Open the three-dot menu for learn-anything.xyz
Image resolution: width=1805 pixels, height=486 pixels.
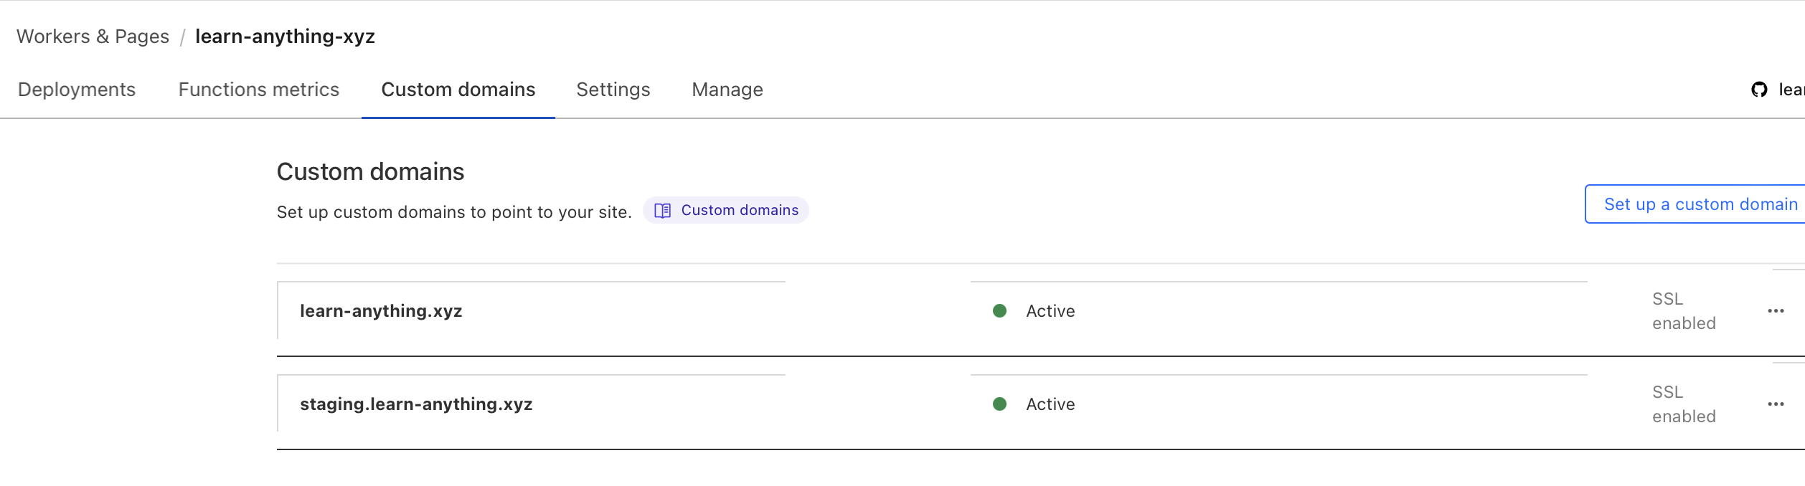(1776, 311)
